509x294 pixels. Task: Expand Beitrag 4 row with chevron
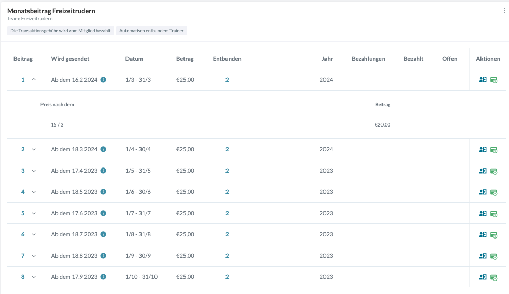tap(34, 192)
